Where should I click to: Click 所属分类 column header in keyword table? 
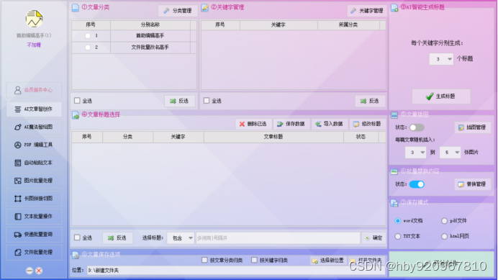click(x=348, y=24)
